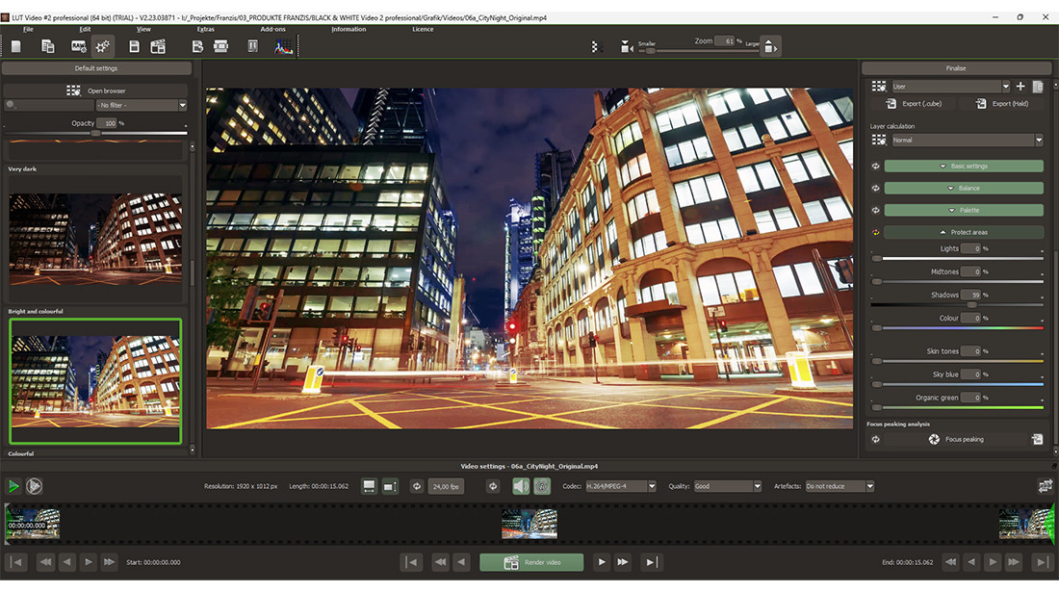The width and height of the screenshot is (1059, 592).
Task: Click the Export (.cube) button
Action: point(915,103)
